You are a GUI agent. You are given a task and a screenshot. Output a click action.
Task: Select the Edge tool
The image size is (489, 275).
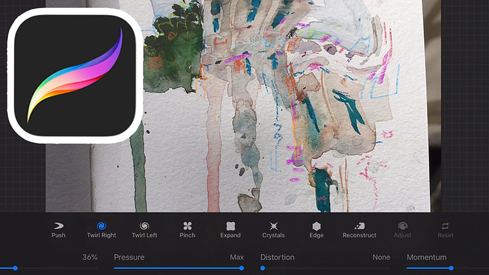[x=316, y=229]
